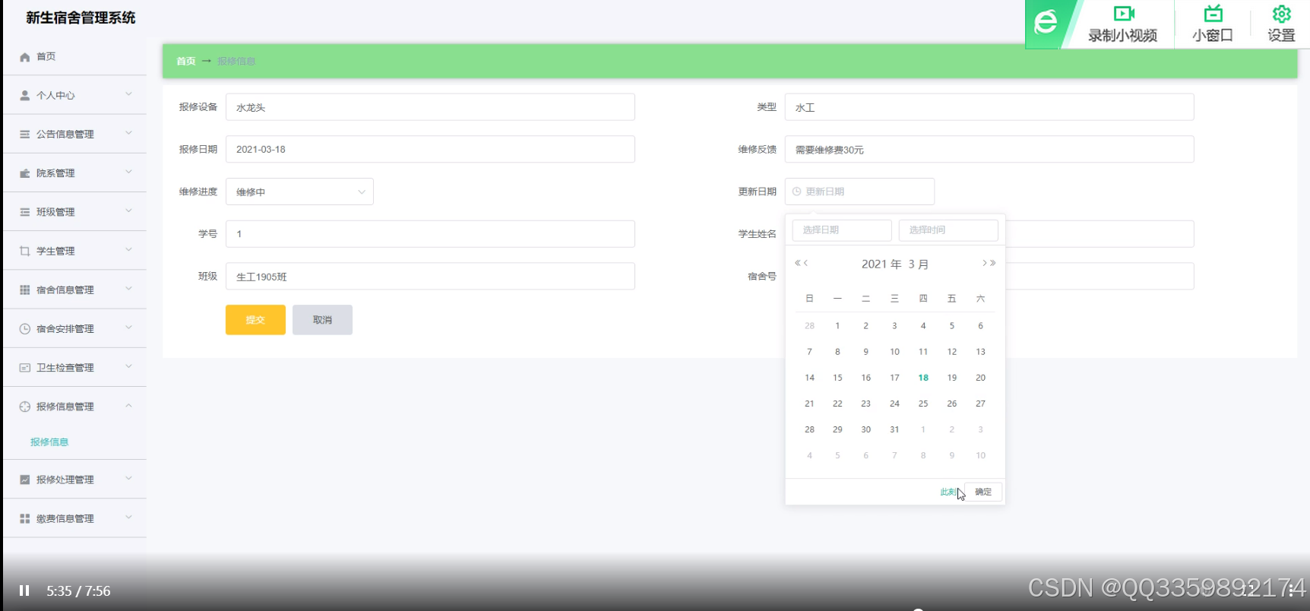The height and width of the screenshot is (611, 1310).
Task: Go to previous month in calendar
Action: (806, 263)
